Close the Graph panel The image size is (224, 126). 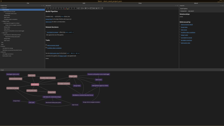[223, 70]
